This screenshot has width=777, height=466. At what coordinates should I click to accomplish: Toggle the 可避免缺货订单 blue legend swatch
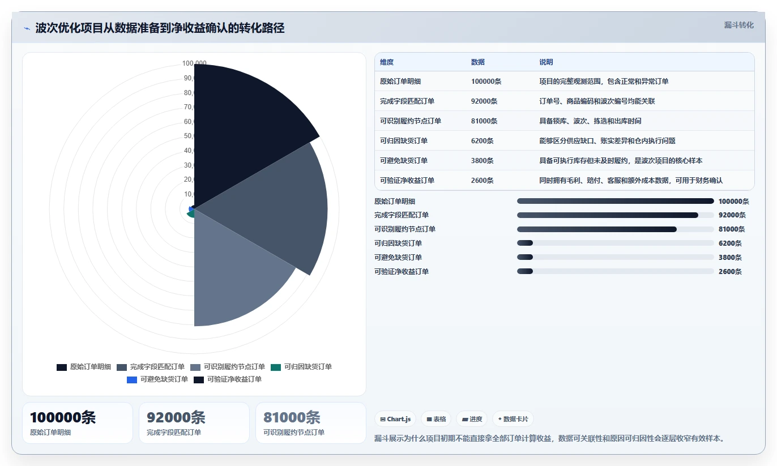tap(132, 380)
